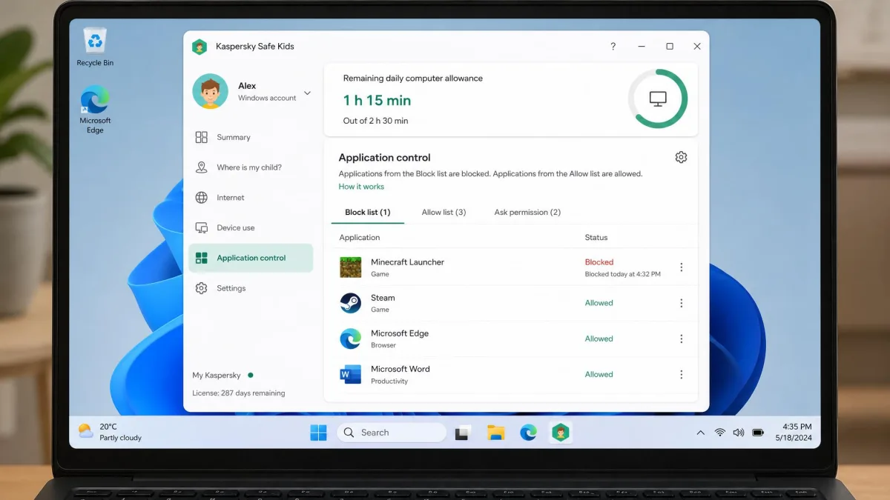This screenshot has width=890, height=500.
Task: Open Task View on taskbar
Action: 462,433
